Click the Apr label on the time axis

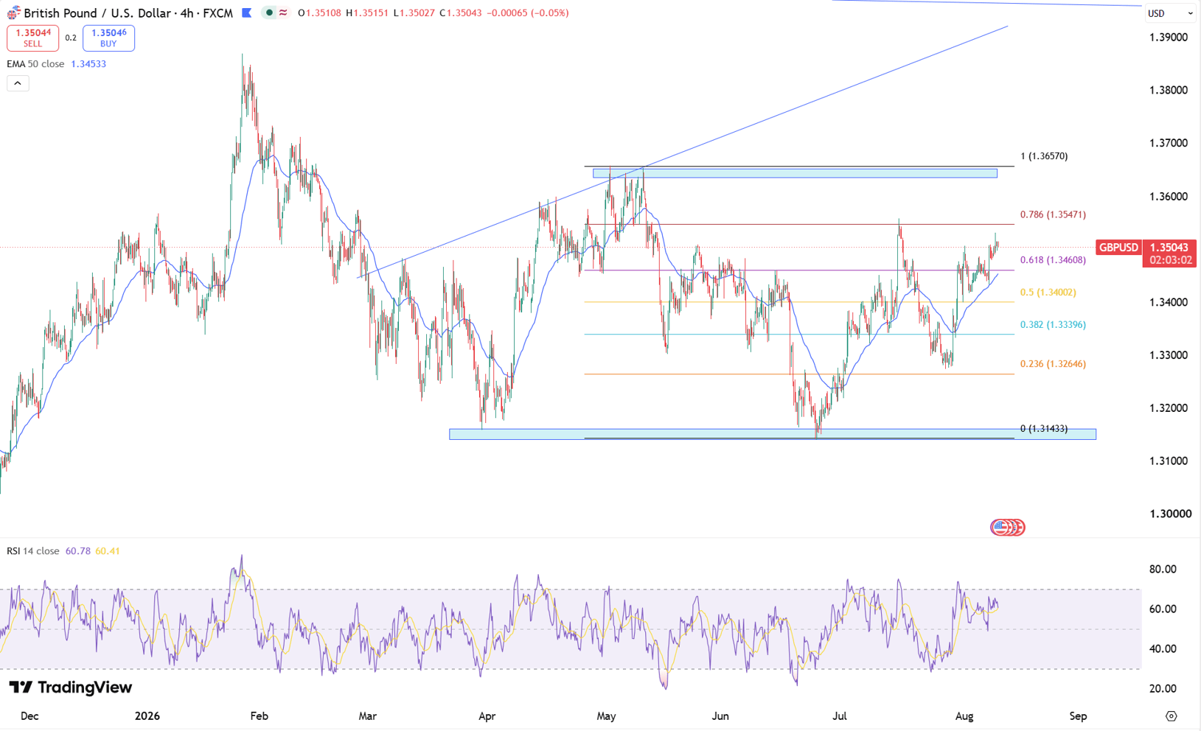click(487, 716)
